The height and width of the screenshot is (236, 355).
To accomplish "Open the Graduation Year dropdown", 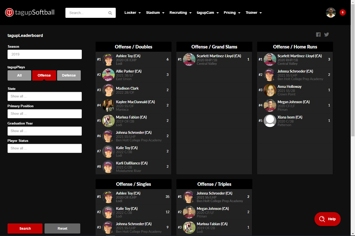I will [45, 131].
